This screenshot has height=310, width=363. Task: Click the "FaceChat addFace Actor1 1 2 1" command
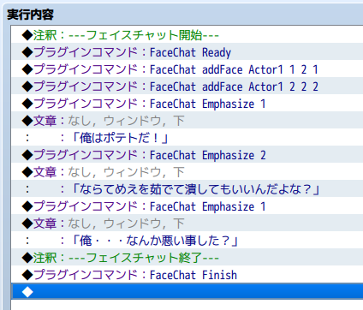tap(187, 69)
